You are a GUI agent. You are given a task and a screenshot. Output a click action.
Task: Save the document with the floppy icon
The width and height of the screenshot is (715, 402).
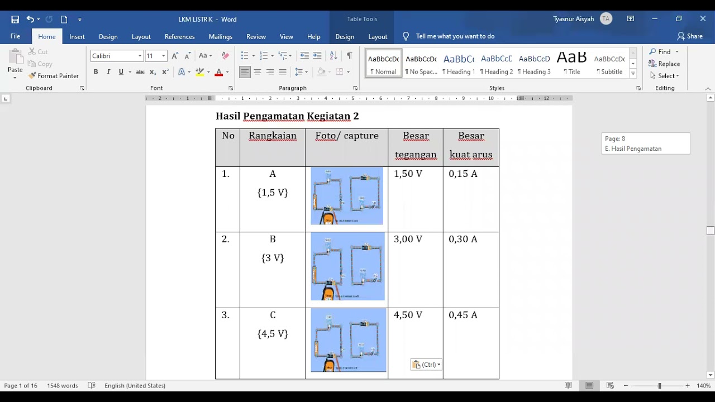point(15,19)
